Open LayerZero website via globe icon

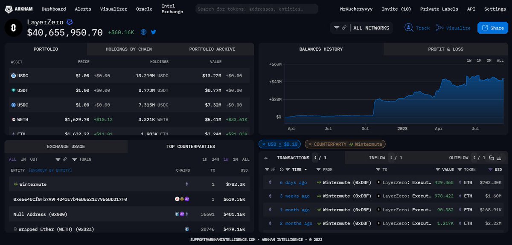[x=144, y=32]
